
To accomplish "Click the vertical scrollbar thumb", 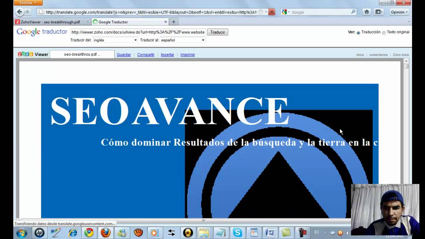I will pyautogui.click(x=406, y=66).
